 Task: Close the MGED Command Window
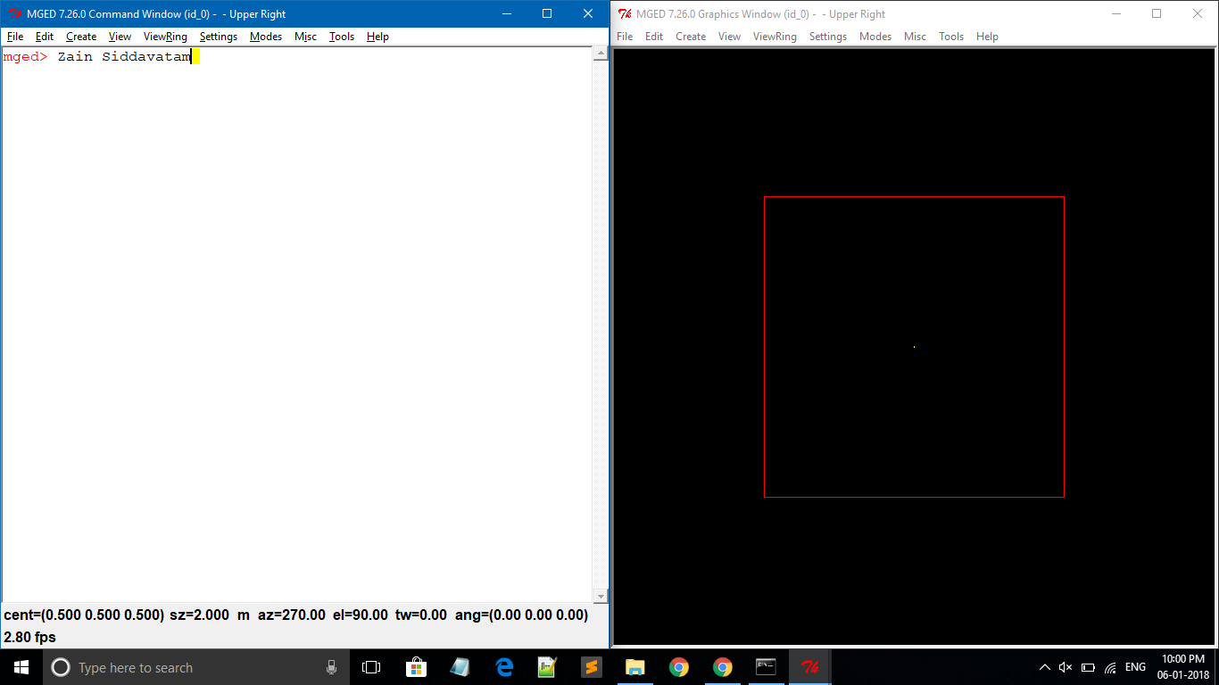tap(588, 14)
